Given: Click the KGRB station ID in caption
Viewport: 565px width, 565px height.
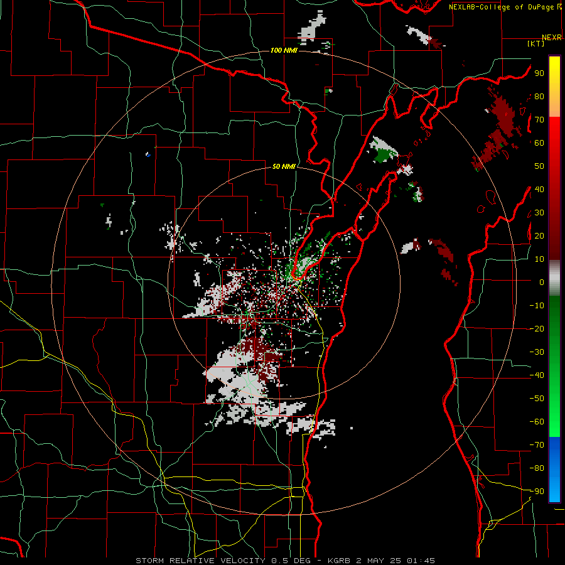Looking at the screenshot, I should coord(339,561).
